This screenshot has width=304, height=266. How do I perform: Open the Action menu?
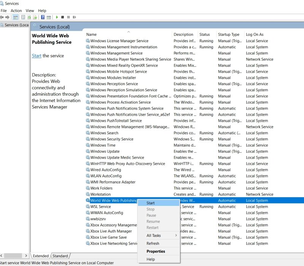pos(16,11)
